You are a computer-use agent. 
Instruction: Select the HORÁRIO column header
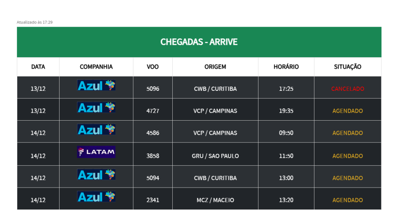[x=286, y=67]
